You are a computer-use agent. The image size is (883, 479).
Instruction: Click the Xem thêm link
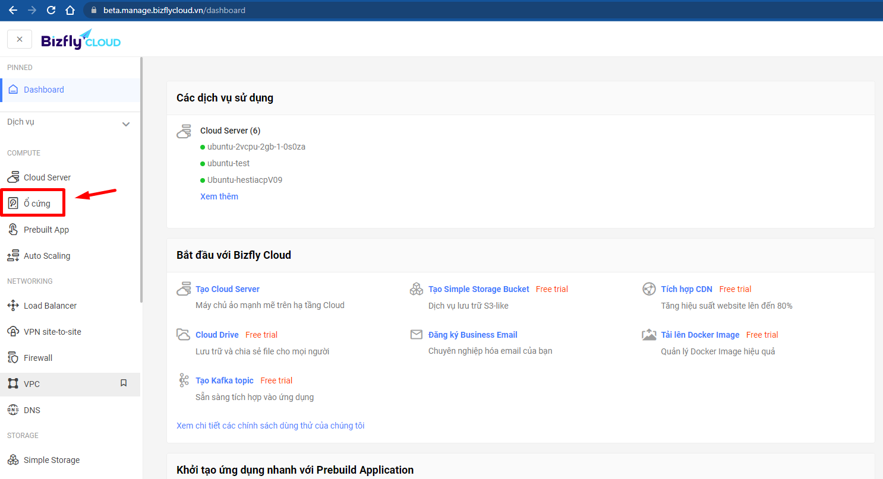(219, 196)
